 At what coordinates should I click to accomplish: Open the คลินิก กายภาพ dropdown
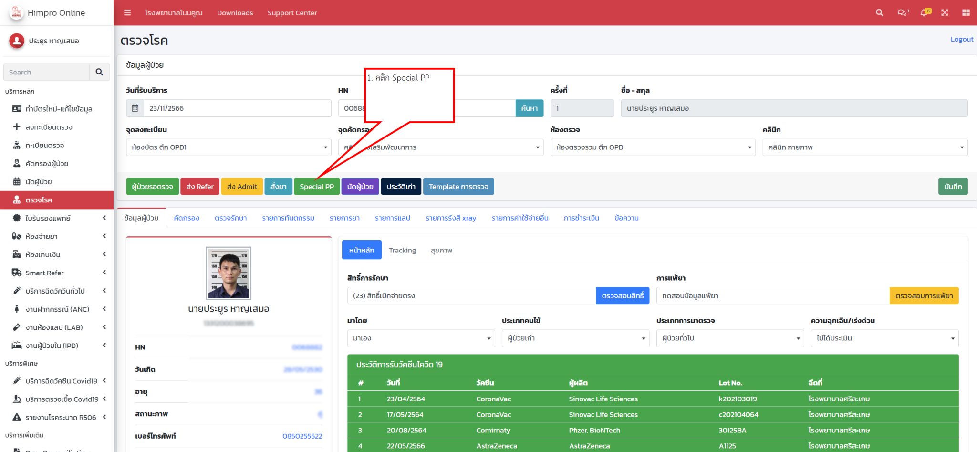coord(962,147)
